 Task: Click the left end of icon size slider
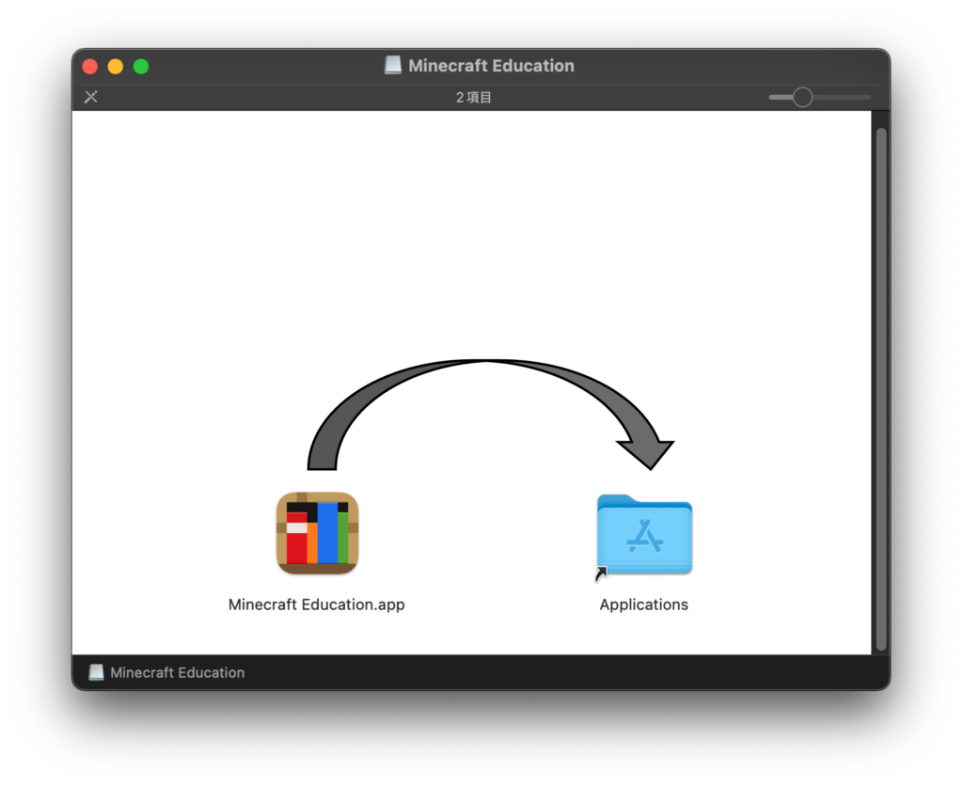tap(773, 97)
